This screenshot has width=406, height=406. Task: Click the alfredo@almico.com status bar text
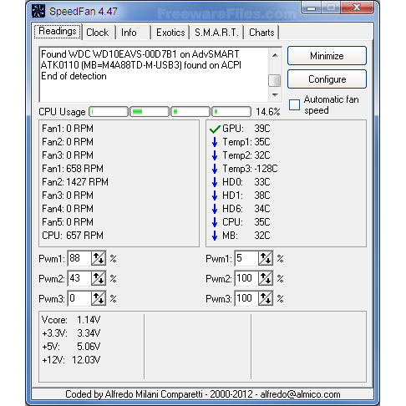pos(300,394)
